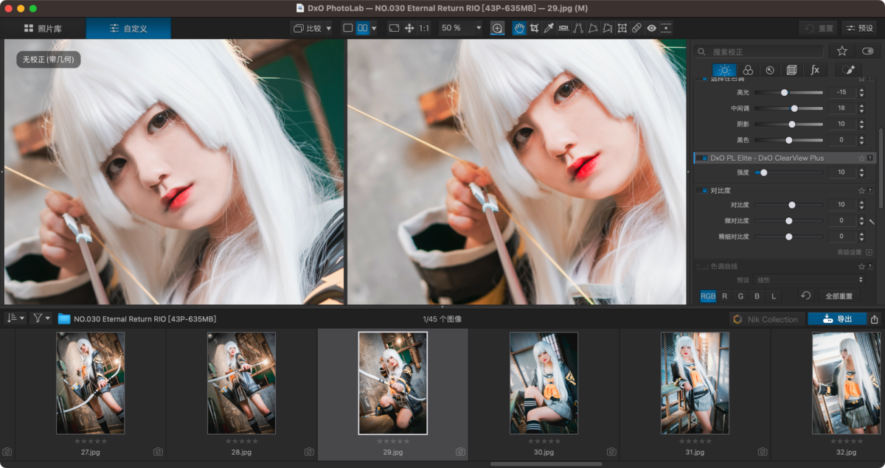This screenshot has width=885, height=468.
Task: Select the G channel
Action: [740, 296]
